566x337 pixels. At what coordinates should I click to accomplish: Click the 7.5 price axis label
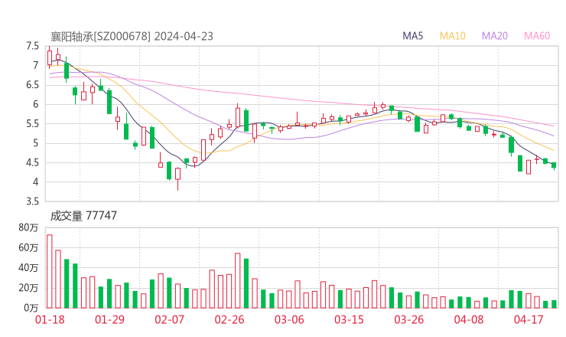[32, 46]
